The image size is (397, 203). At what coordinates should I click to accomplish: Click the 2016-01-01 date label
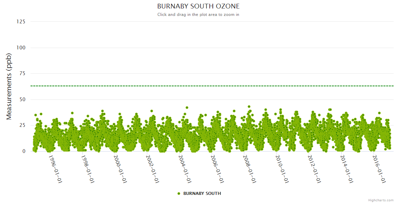[x=379, y=169]
